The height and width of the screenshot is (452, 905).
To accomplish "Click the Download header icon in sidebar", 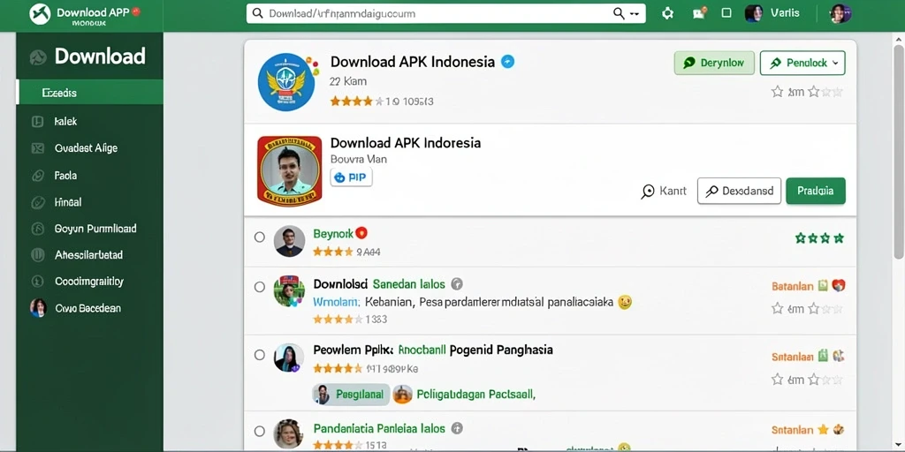I will point(38,57).
